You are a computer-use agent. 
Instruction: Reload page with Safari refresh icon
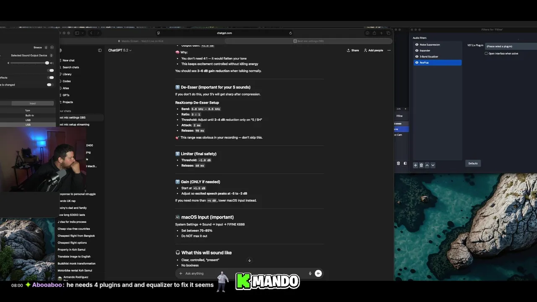[x=290, y=33]
